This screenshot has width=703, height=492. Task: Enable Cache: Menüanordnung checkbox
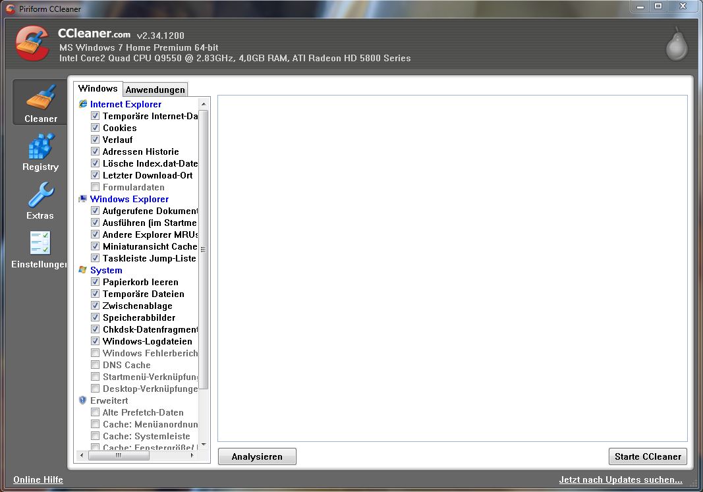(x=95, y=424)
